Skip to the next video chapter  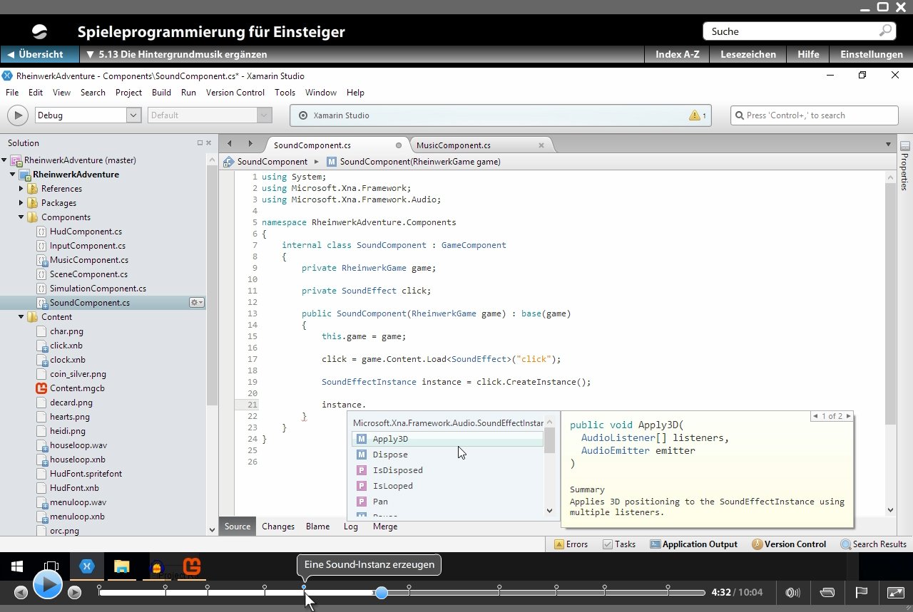coord(74,593)
